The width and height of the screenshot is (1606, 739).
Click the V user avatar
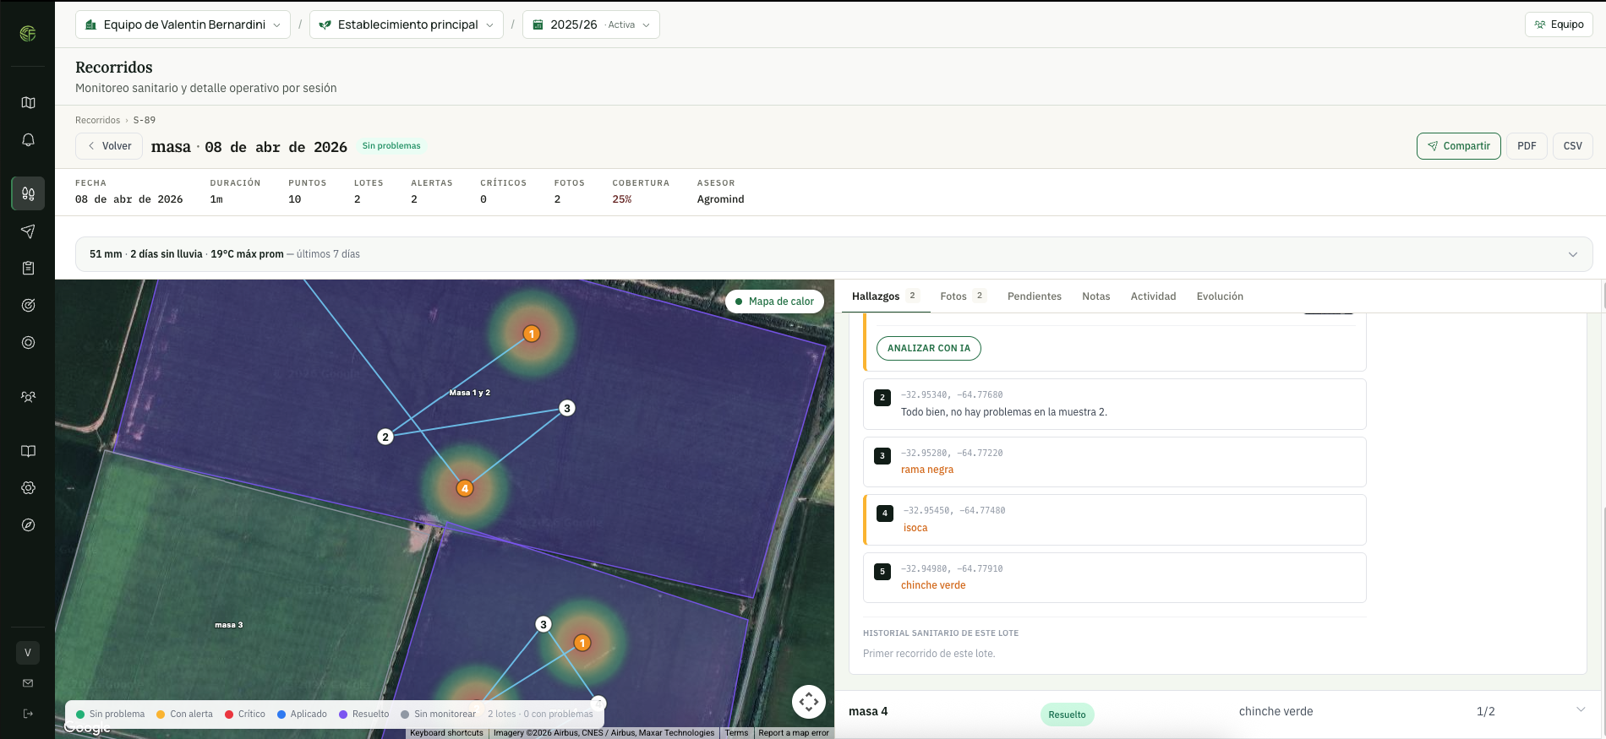click(x=28, y=653)
